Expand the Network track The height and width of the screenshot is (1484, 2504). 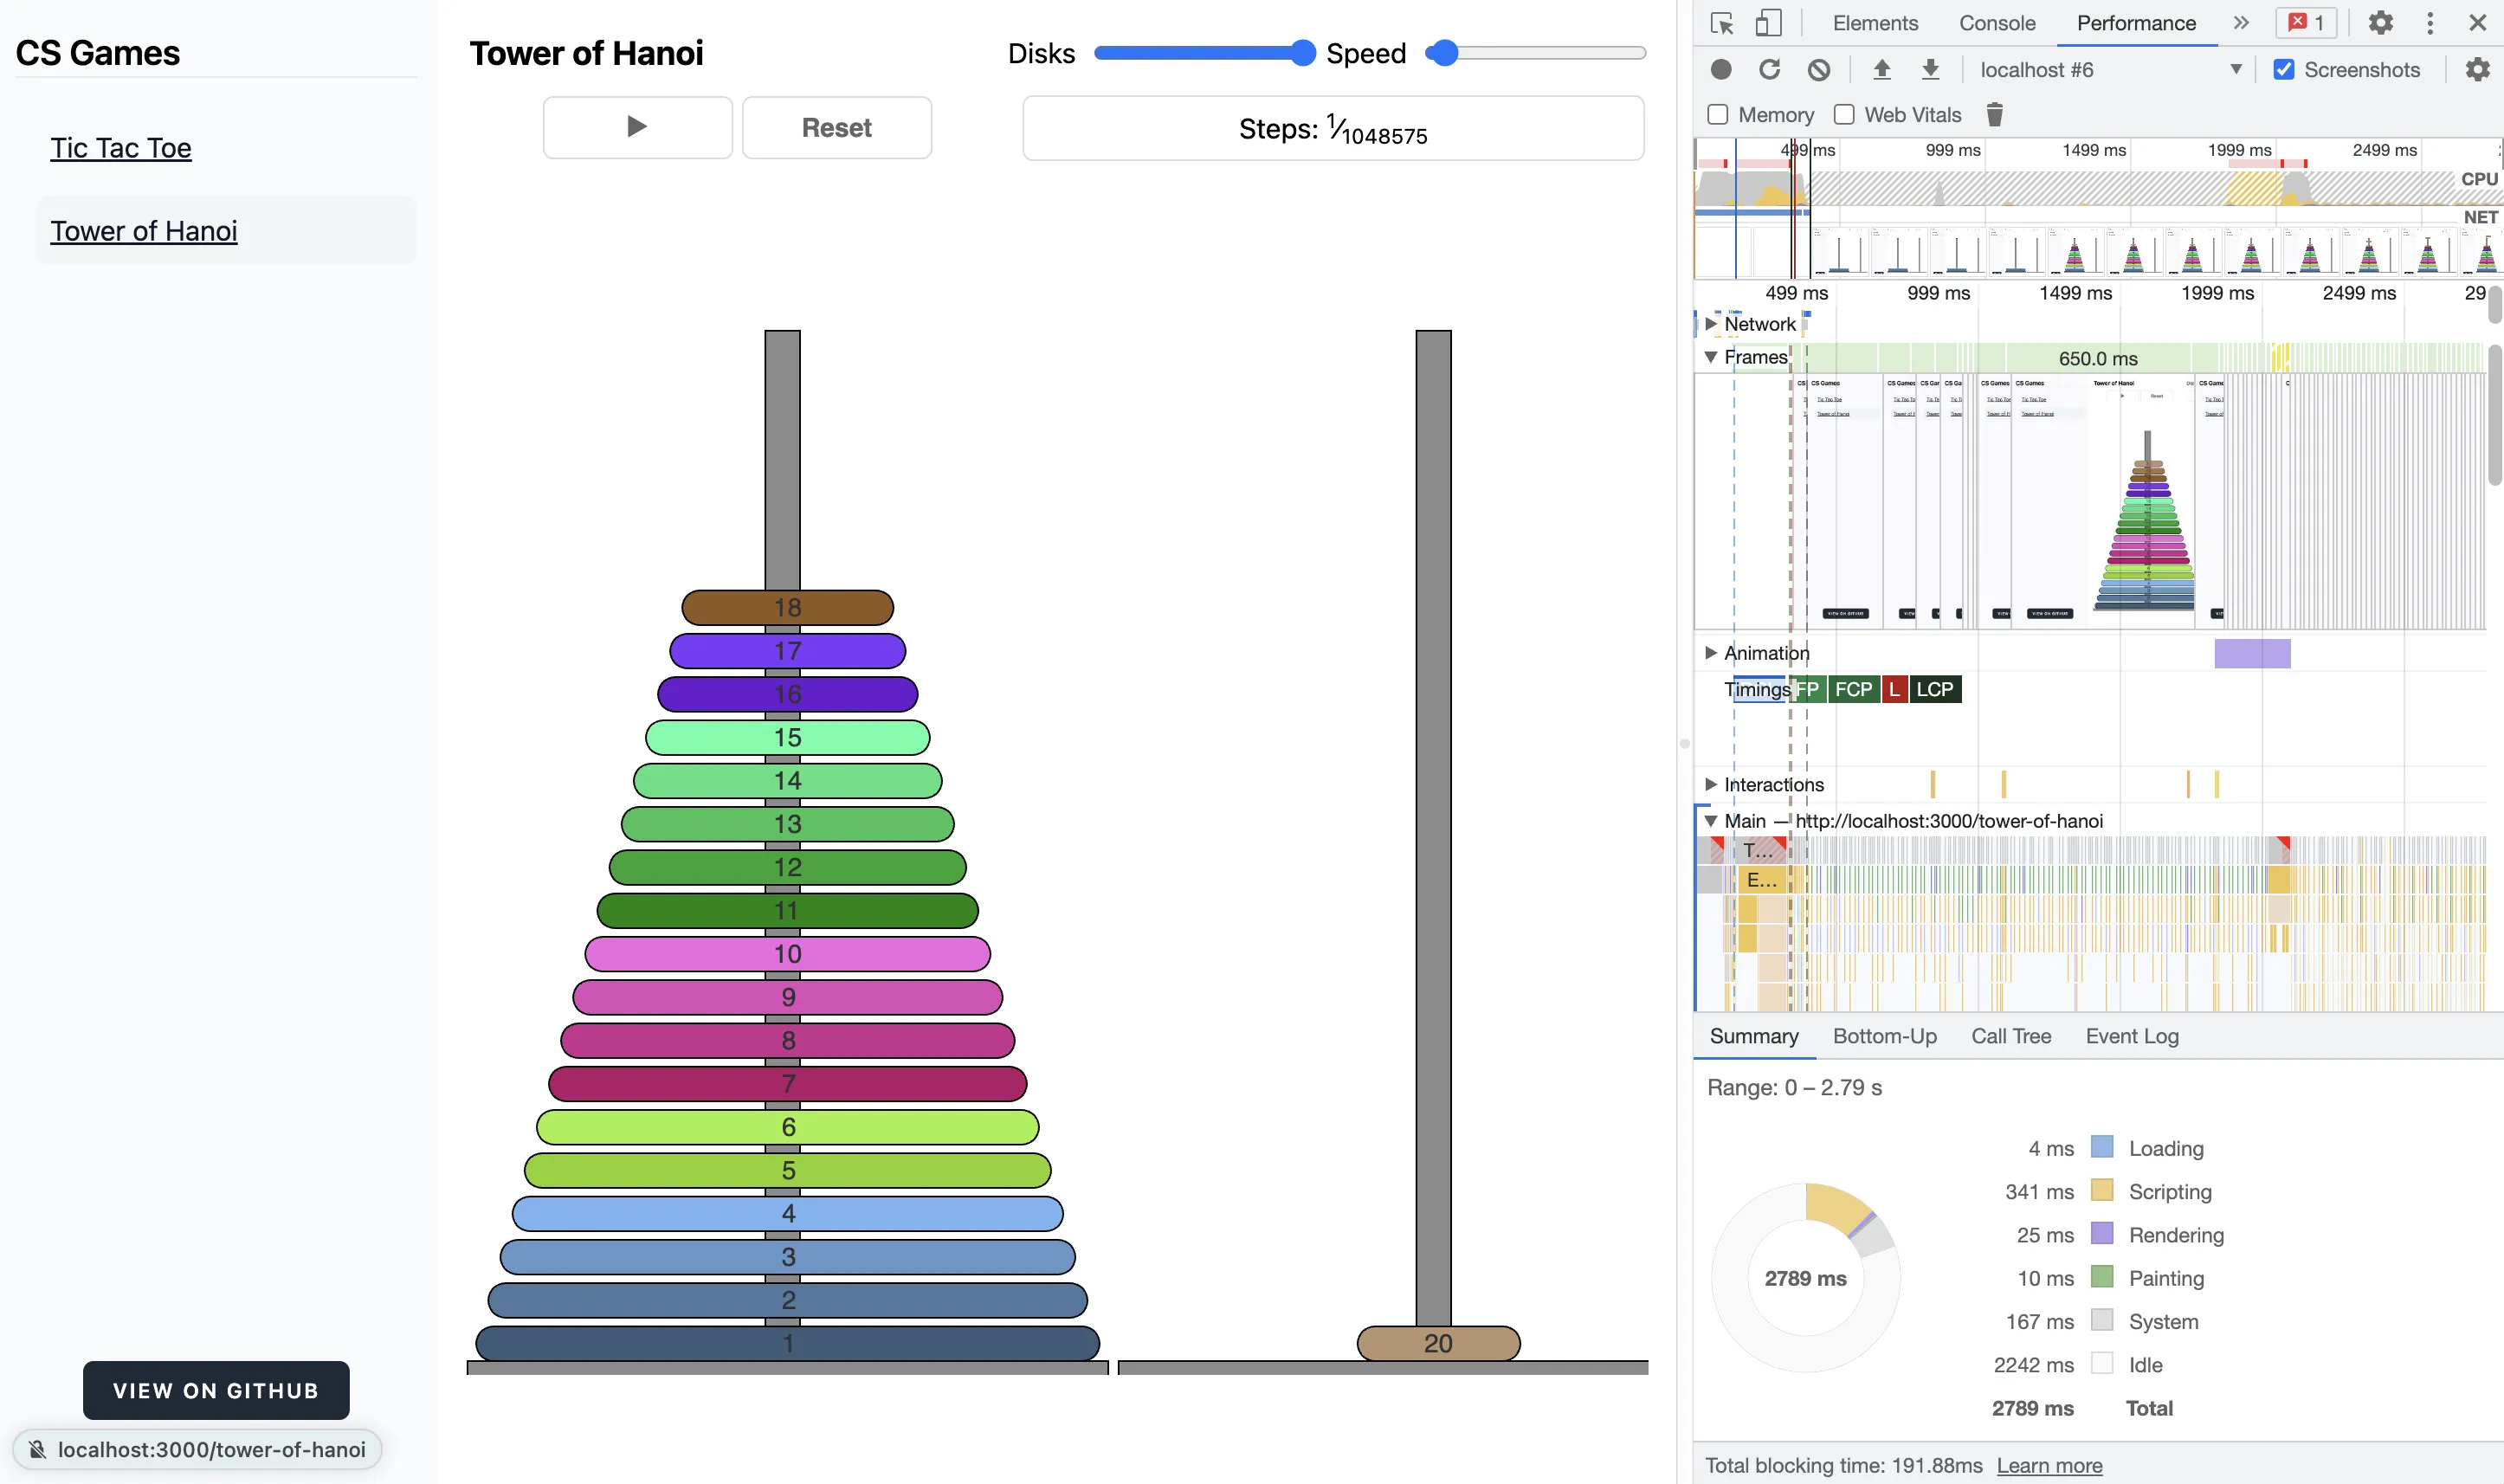[1711, 324]
